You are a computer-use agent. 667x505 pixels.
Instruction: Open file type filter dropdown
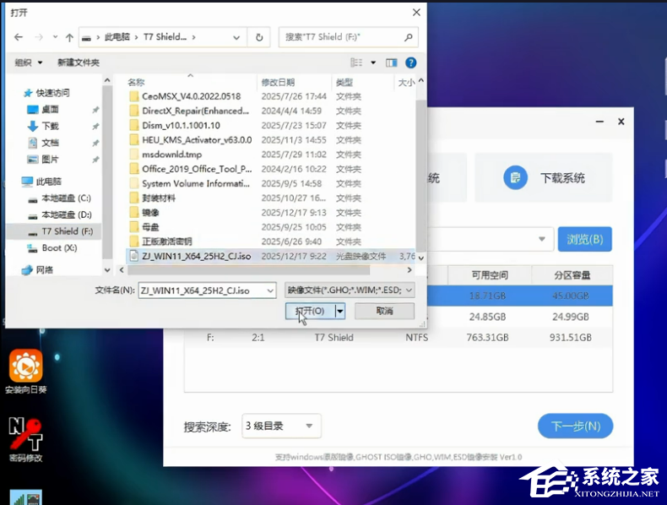(350, 291)
